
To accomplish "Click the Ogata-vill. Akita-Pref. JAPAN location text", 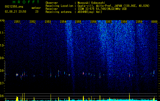I will 113,6.
